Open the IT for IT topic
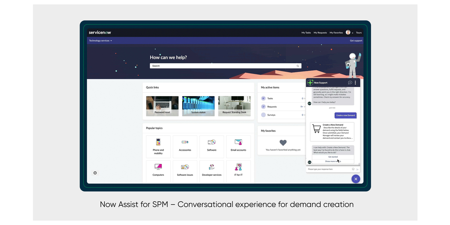Viewport: 450px width, 225px height. 238,171
